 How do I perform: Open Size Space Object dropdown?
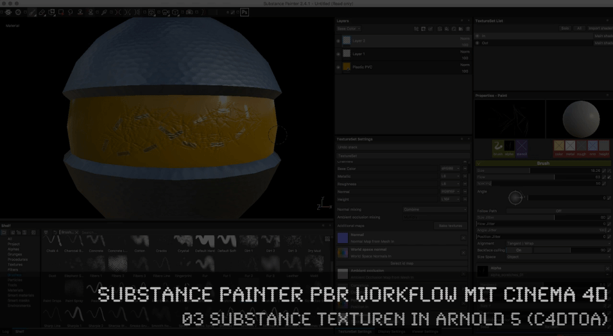pos(558,257)
